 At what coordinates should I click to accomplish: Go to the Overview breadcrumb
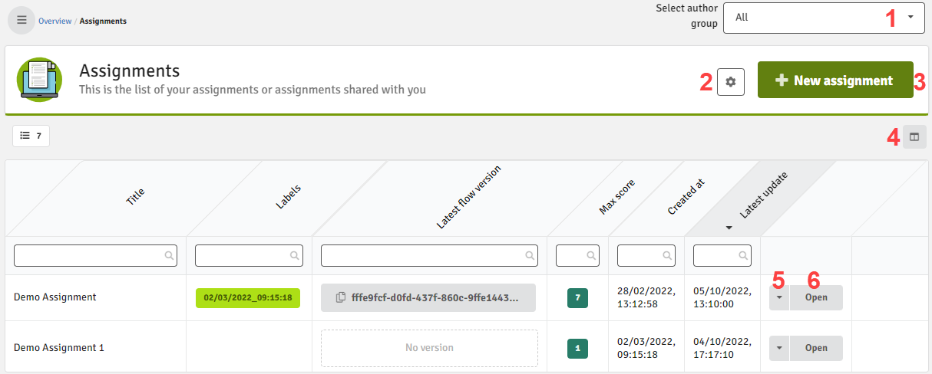pyautogui.click(x=55, y=21)
